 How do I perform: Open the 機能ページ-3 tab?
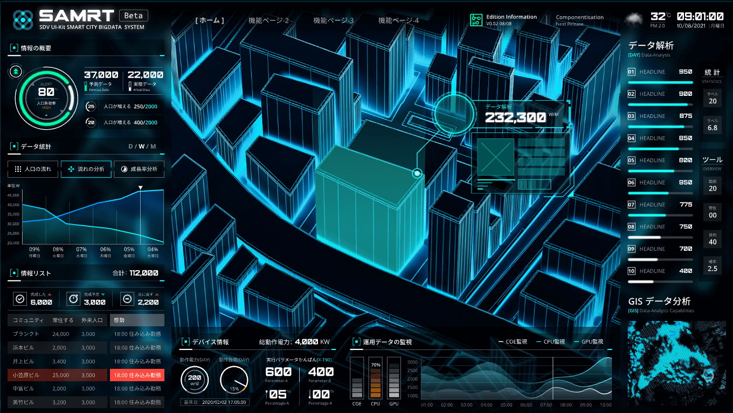pos(333,20)
